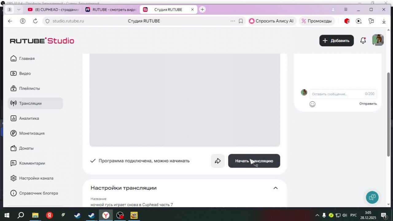This screenshot has width=393, height=221.
Task: Open the red Yandex app in taskbar
Action: (x=49, y=215)
